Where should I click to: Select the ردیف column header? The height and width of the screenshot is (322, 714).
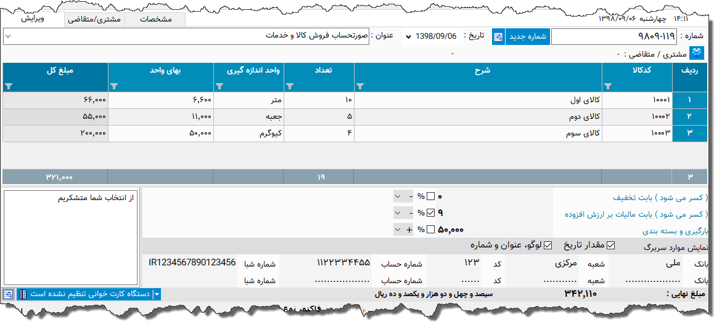(691, 78)
